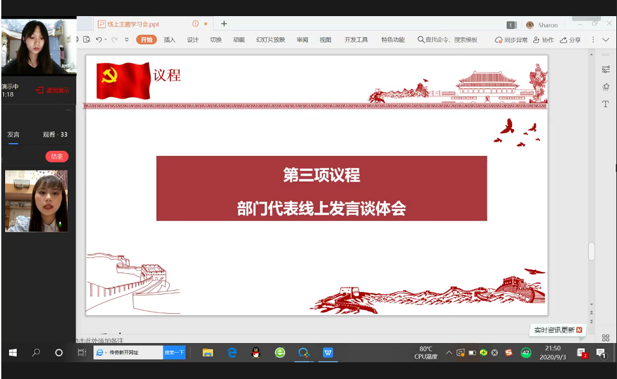Open a new document tab with plus

(224, 24)
